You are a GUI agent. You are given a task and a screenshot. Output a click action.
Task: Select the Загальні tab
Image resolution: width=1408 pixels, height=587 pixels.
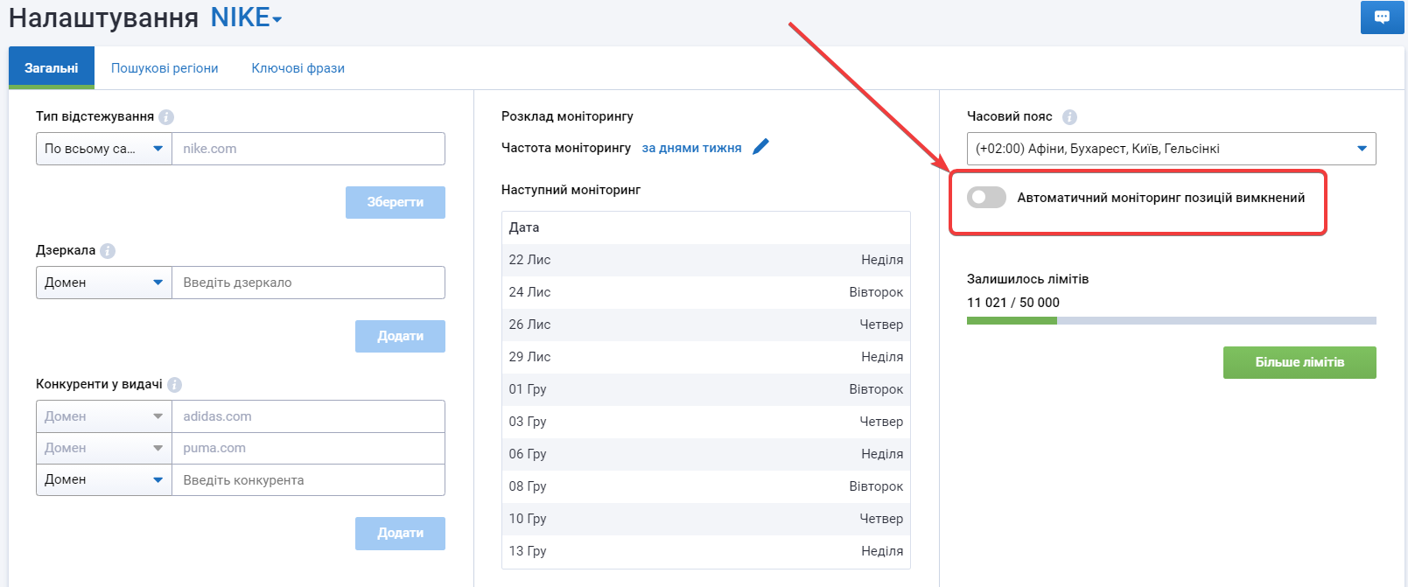point(52,68)
